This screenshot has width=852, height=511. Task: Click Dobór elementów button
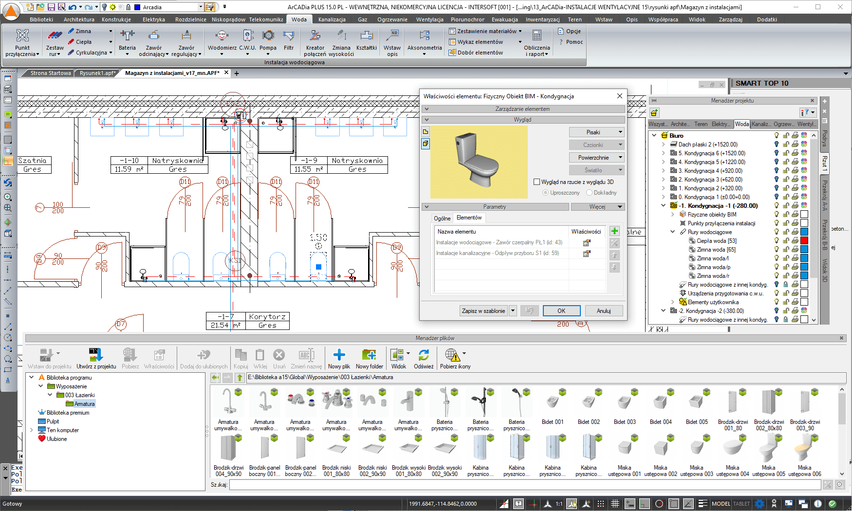(476, 53)
